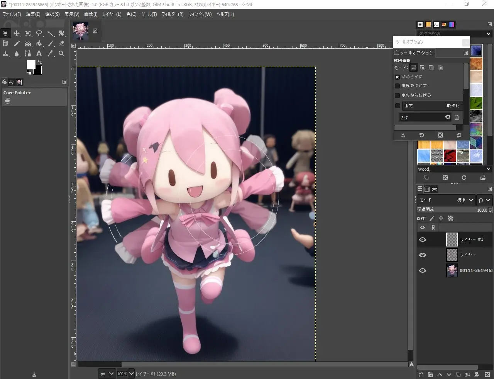
Task: Choose the Fuzzy Select magic wand tool
Action: tap(51, 34)
